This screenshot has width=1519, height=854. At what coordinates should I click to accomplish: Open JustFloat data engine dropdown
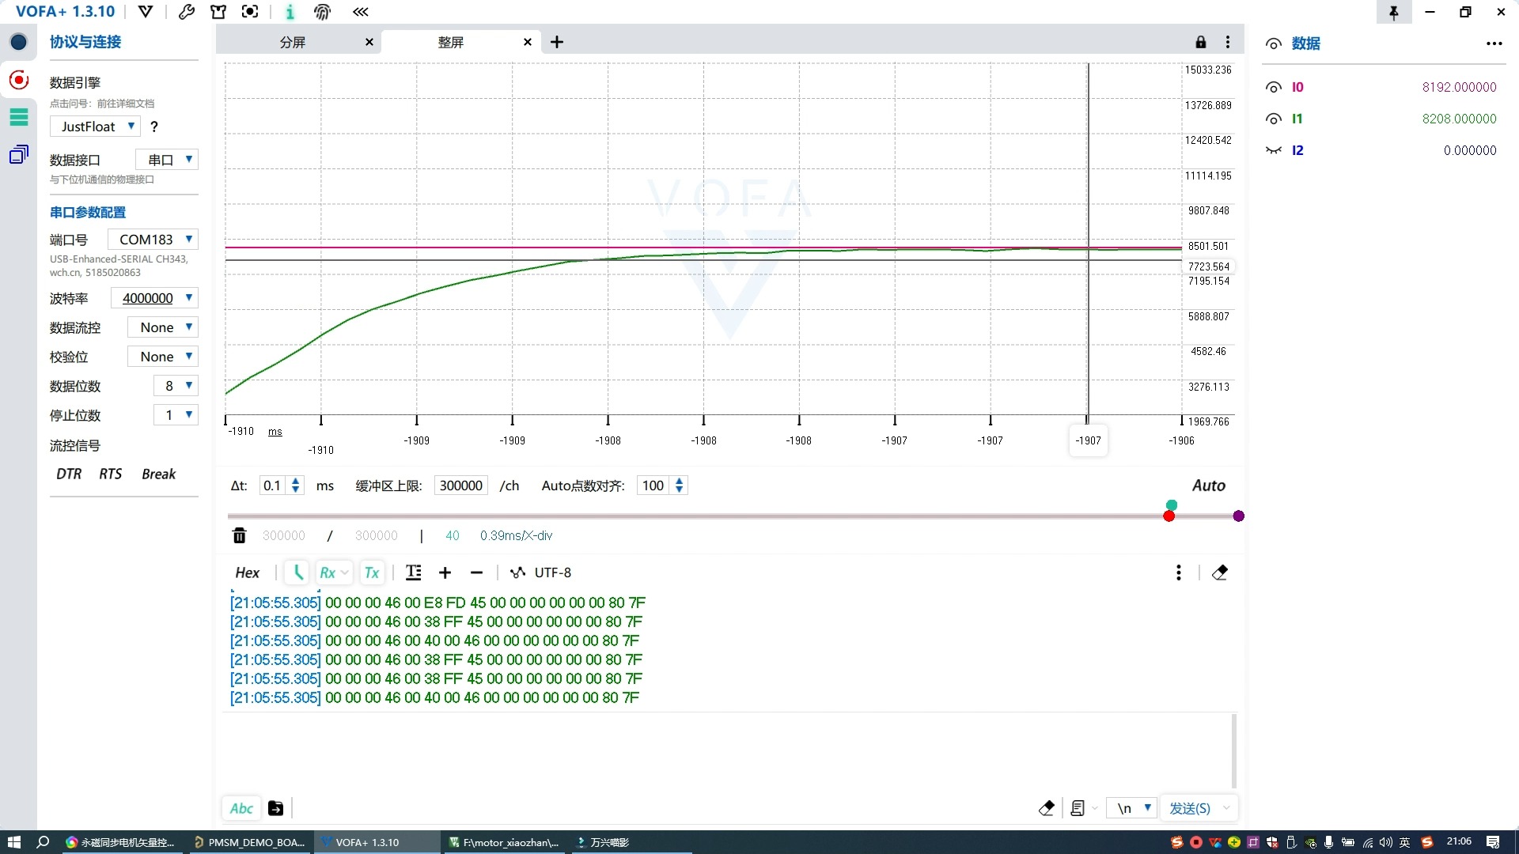point(96,127)
